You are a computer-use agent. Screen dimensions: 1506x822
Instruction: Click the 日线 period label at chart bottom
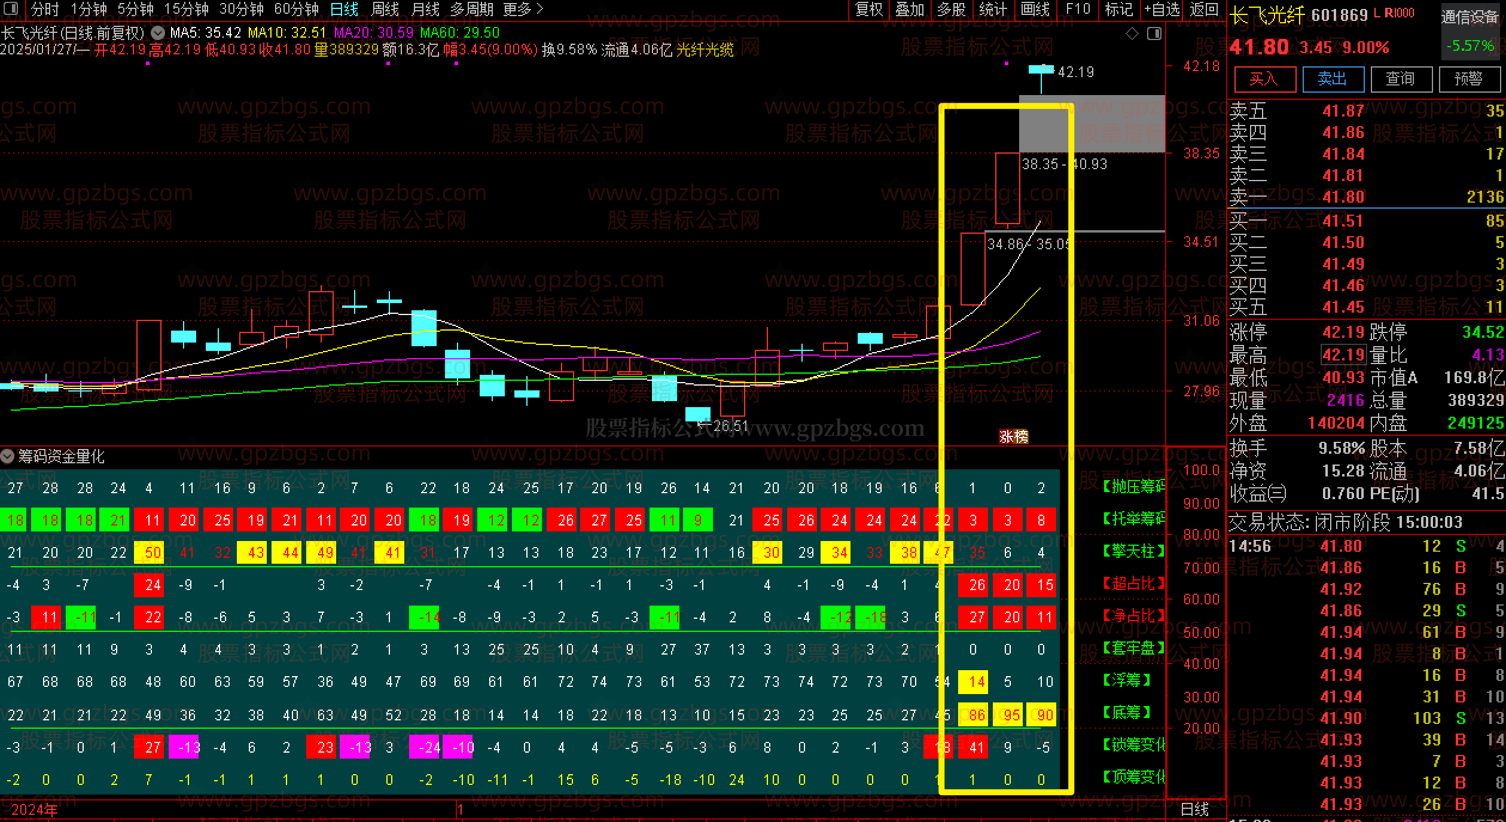coord(1194,809)
